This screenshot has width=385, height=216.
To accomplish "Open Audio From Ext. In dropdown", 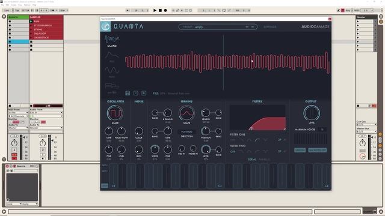I will click(x=46, y=113).
